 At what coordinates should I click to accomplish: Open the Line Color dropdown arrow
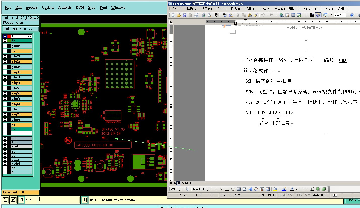[288, 189]
